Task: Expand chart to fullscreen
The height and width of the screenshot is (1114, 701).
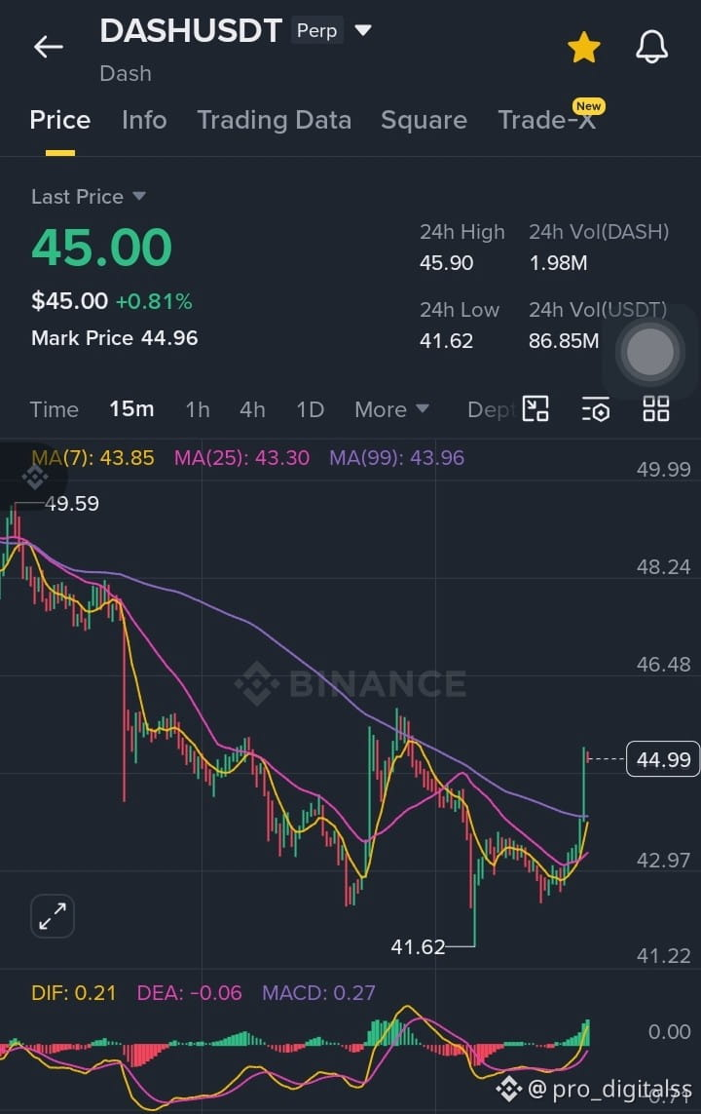Action: click(x=53, y=916)
